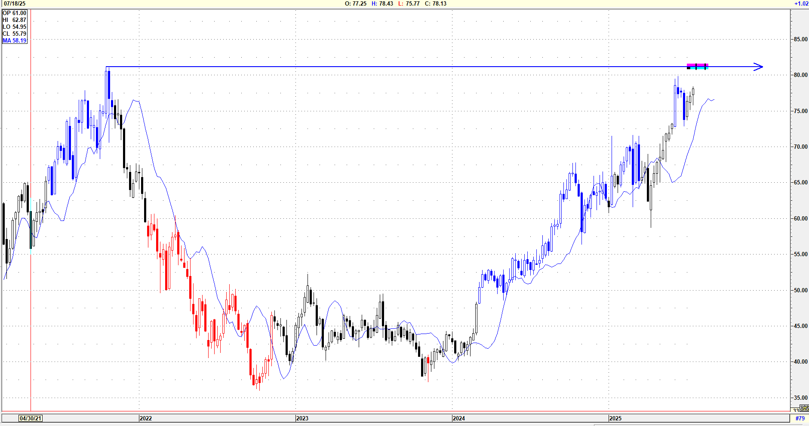Click the header close value C: 78.13

(x=436, y=3)
